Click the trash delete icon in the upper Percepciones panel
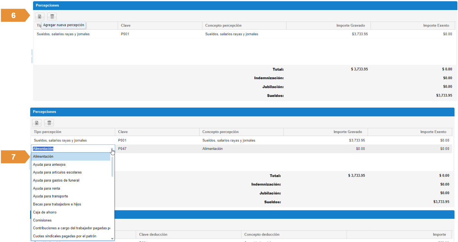 [x=52, y=16]
